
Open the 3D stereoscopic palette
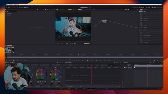[109, 60]
